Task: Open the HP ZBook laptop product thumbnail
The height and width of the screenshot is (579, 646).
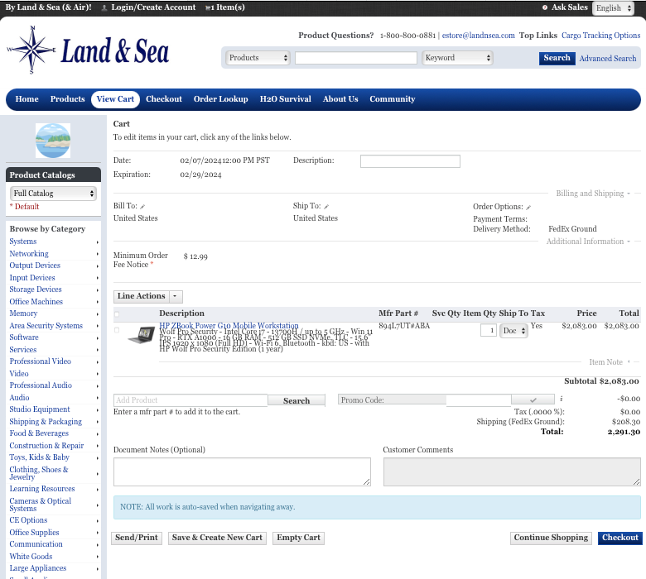Action: [x=141, y=334]
